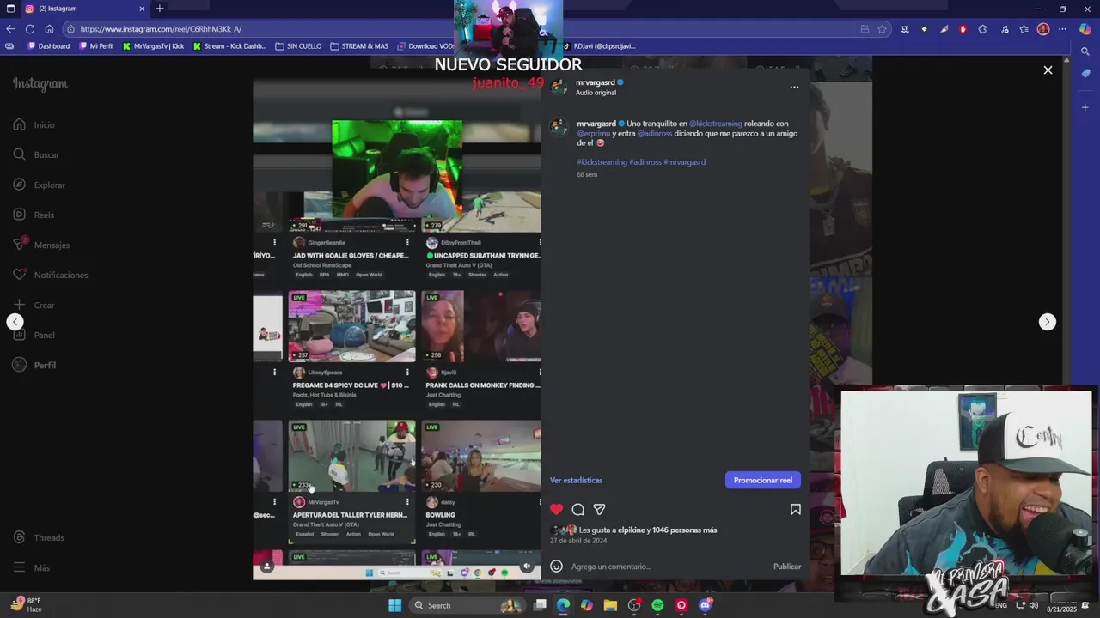This screenshot has width=1100, height=618.
Task: Open Windows Start menu
Action: click(394, 605)
